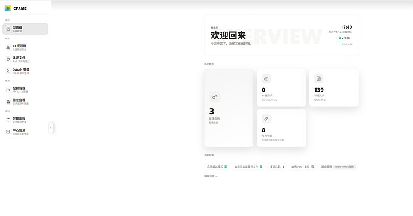The height and width of the screenshot is (216, 413).
Task: Click the log-to-file config chip
Action: click(x=248, y=166)
